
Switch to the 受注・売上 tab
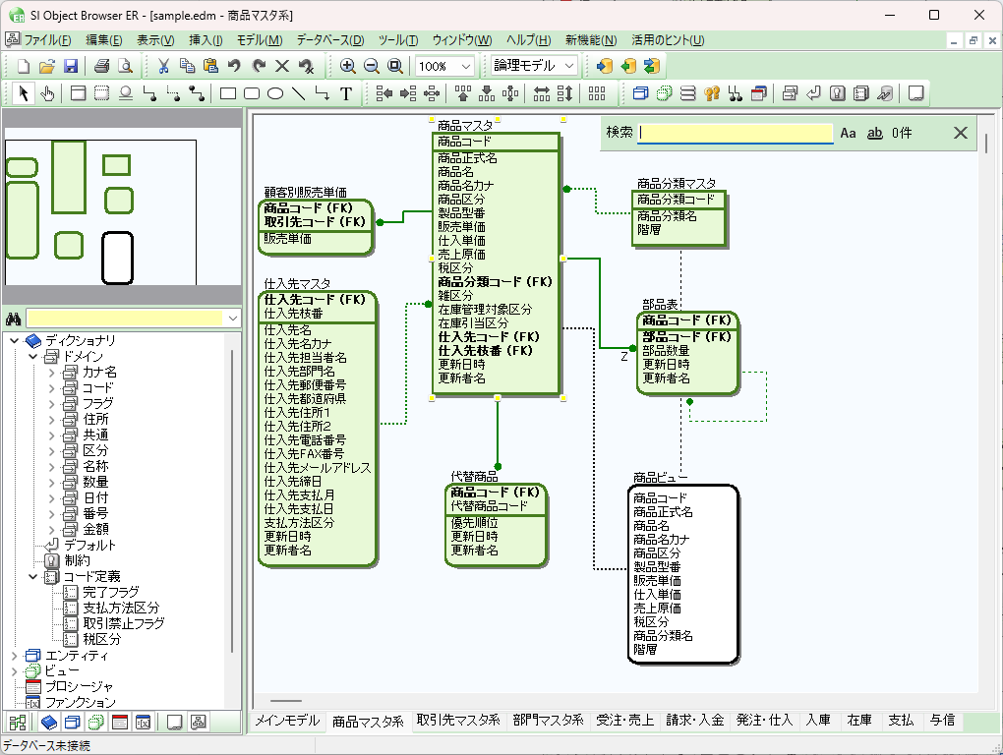[x=625, y=721]
